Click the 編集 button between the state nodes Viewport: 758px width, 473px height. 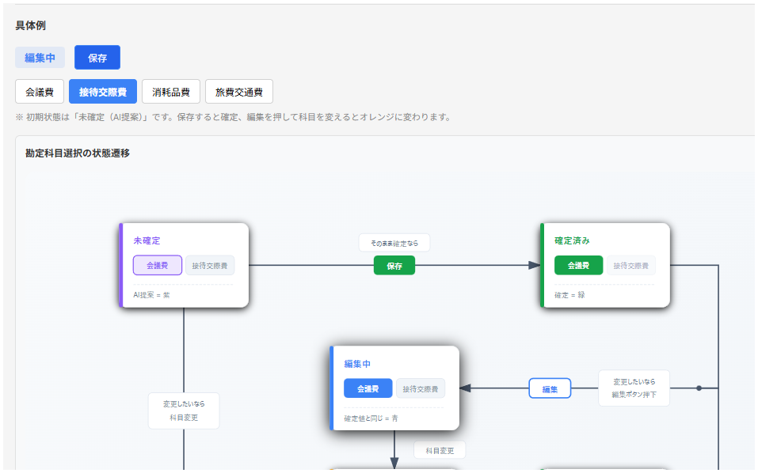point(549,388)
